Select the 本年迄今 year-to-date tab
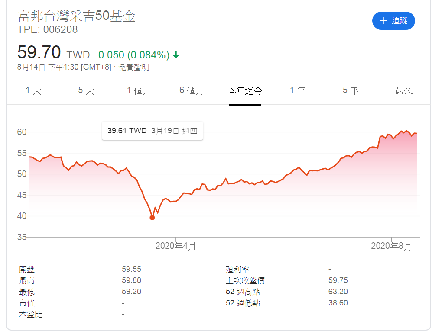Image resolution: width=432 pixels, height=331 pixels. 245,90
